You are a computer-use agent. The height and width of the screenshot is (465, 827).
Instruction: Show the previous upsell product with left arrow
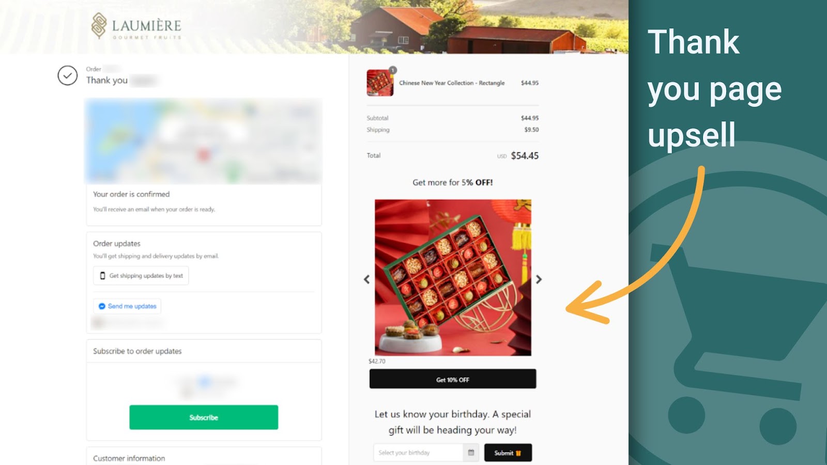(366, 280)
